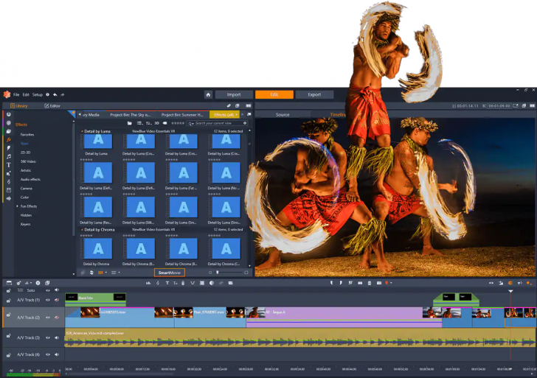
Task: Select the fx Effects category in library sidebar
Action: click(x=9, y=139)
